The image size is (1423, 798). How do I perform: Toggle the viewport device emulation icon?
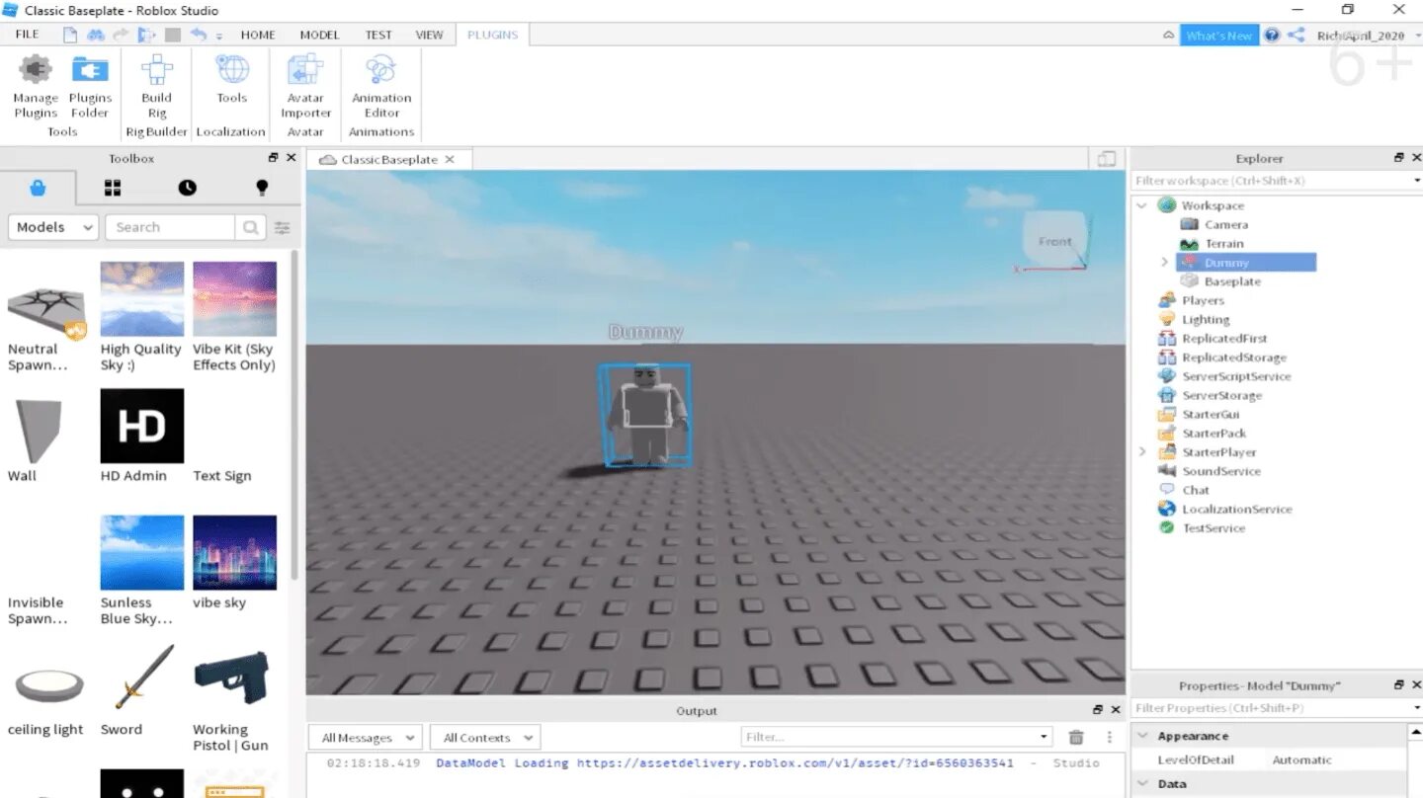click(x=1107, y=159)
